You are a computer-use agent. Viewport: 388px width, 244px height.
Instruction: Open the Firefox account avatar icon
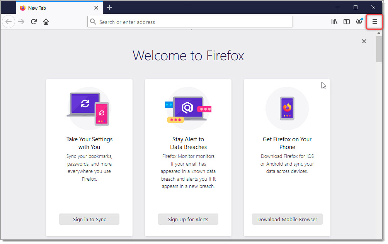(359, 22)
